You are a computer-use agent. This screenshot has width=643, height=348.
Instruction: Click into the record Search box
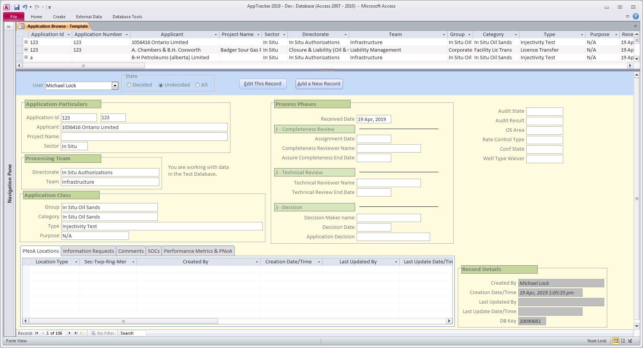click(132, 333)
